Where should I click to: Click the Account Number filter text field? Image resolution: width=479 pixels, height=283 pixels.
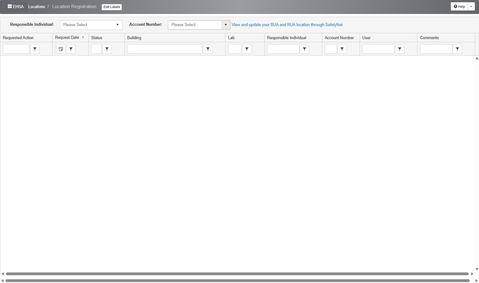point(331,49)
